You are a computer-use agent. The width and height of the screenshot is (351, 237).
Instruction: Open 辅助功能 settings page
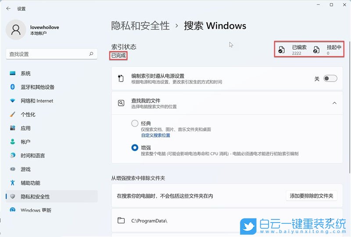[51, 183]
